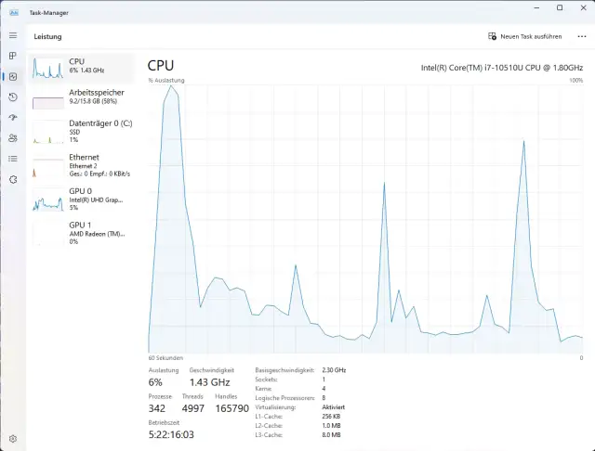Open the Startup apps icon
Image resolution: width=595 pixels, height=451 pixels.
(x=13, y=117)
